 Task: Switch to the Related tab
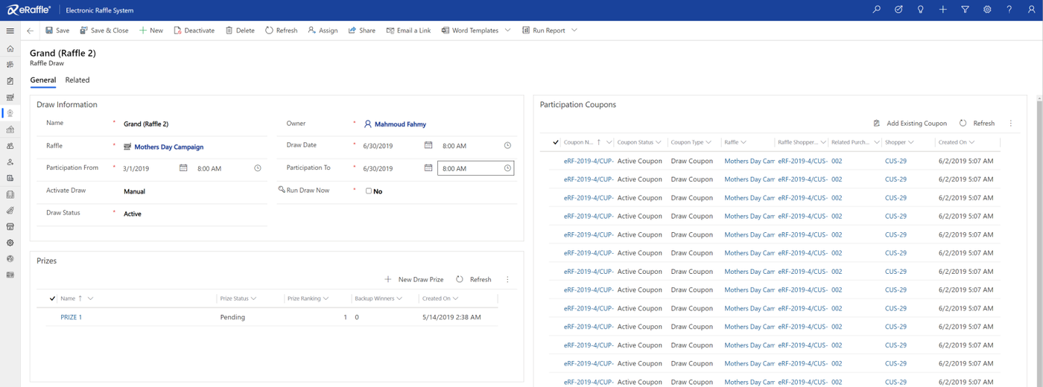(x=77, y=80)
